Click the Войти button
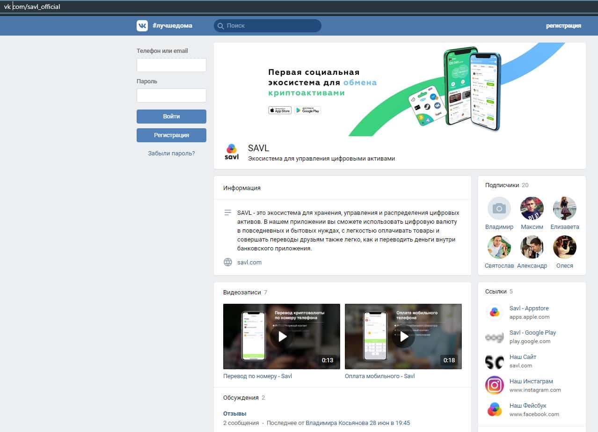The width and height of the screenshot is (598, 432). [x=171, y=117]
